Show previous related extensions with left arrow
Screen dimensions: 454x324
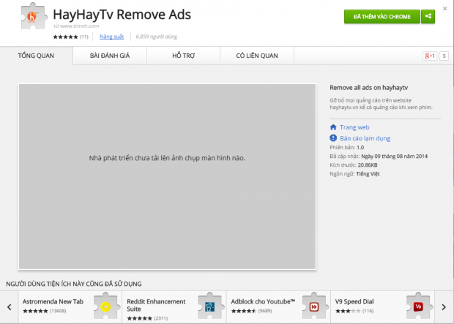tap(10, 307)
